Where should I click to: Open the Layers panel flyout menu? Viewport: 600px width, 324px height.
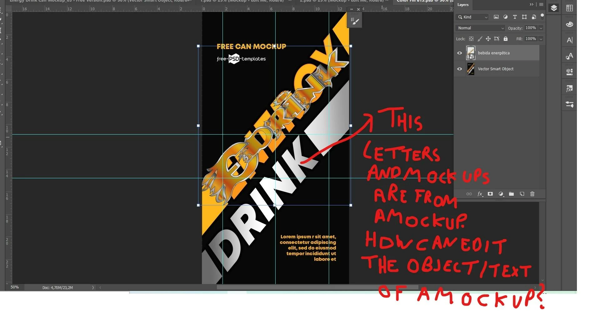click(x=541, y=5)
